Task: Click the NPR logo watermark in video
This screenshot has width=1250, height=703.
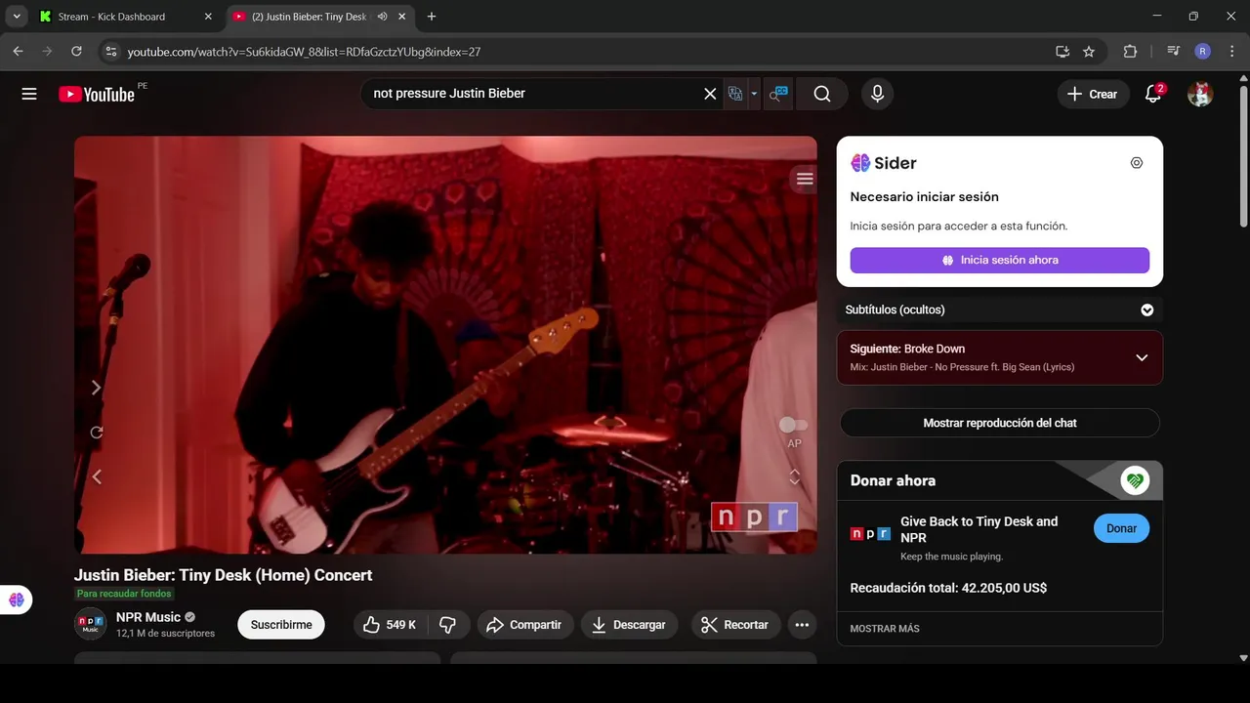Action: click(x=754, y=517)
